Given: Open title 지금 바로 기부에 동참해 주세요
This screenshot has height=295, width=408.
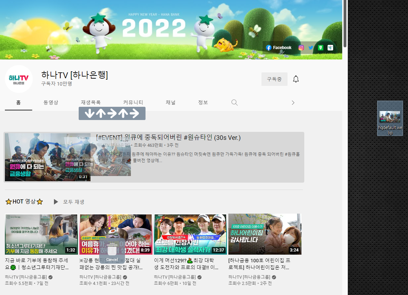Looking at the screenshot, I should [x=37, y=264].
